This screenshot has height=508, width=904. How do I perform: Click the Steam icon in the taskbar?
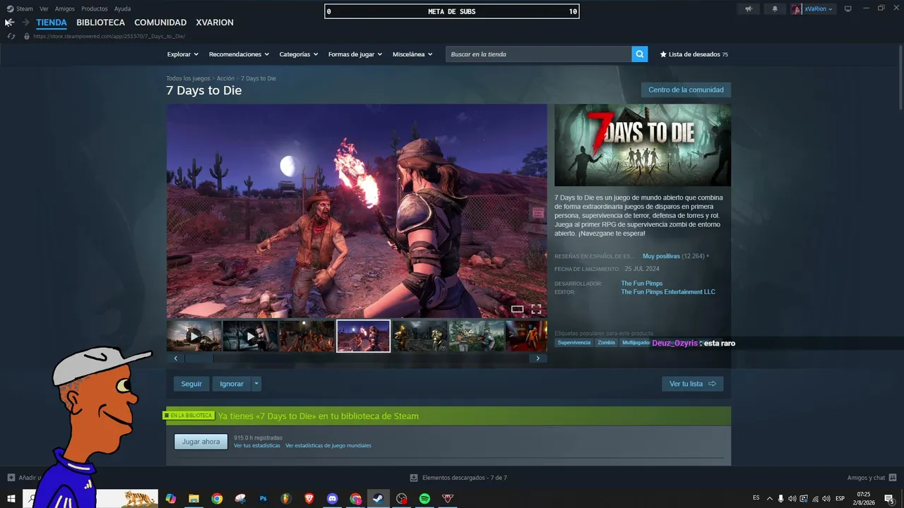(378, 498)
